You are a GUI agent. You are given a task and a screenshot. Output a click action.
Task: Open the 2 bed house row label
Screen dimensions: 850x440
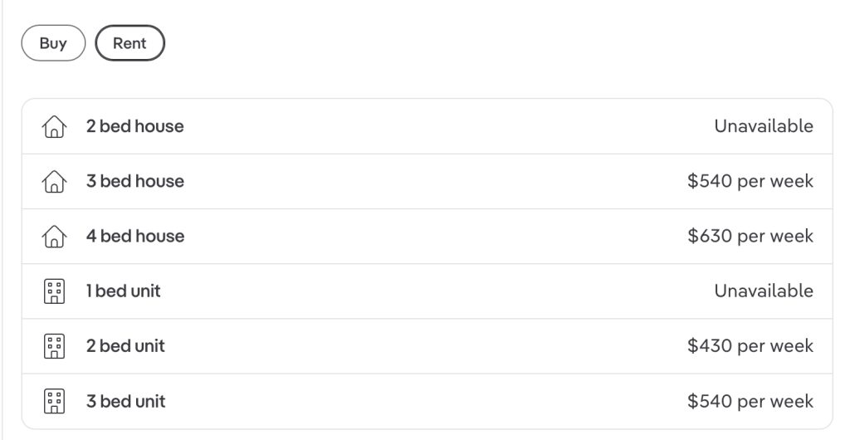[x=135, y=126]
